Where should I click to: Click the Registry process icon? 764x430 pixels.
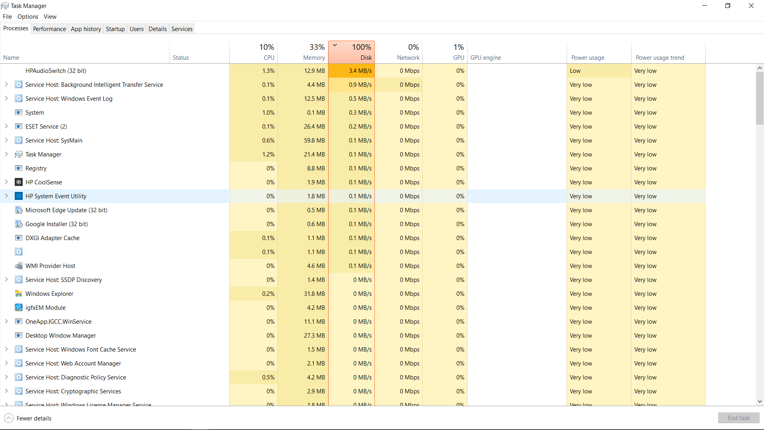[x=19, y=168]
